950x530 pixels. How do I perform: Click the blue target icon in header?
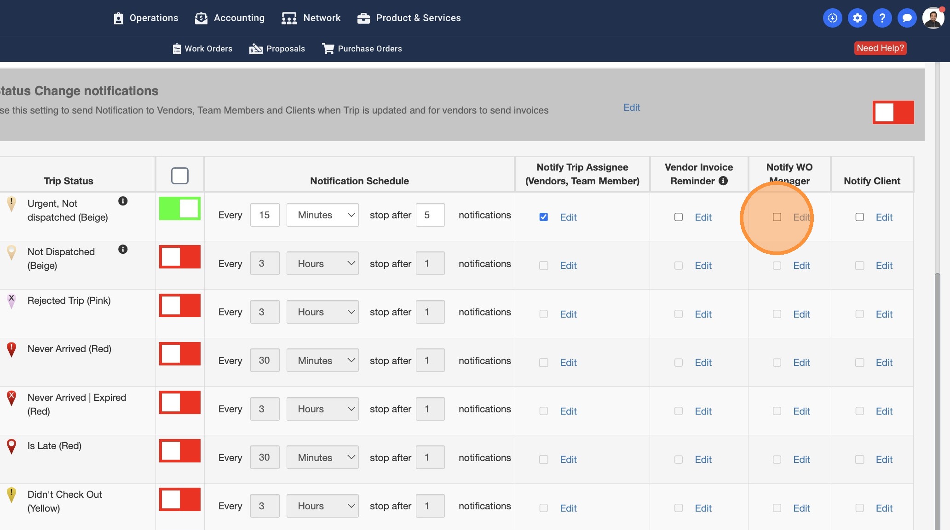pos(832,18)
